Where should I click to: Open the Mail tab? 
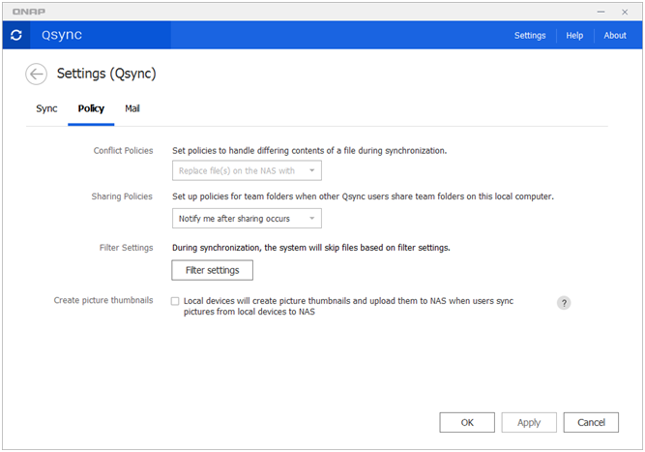tap(132, 108)
